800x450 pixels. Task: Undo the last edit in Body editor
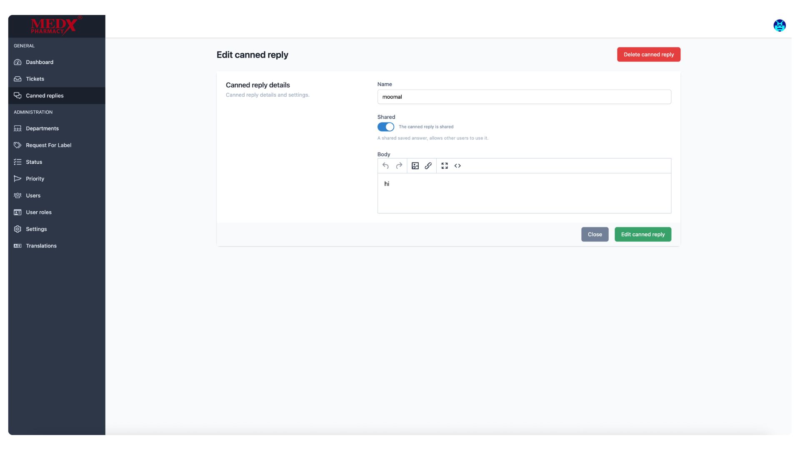[x=385, y=166]
